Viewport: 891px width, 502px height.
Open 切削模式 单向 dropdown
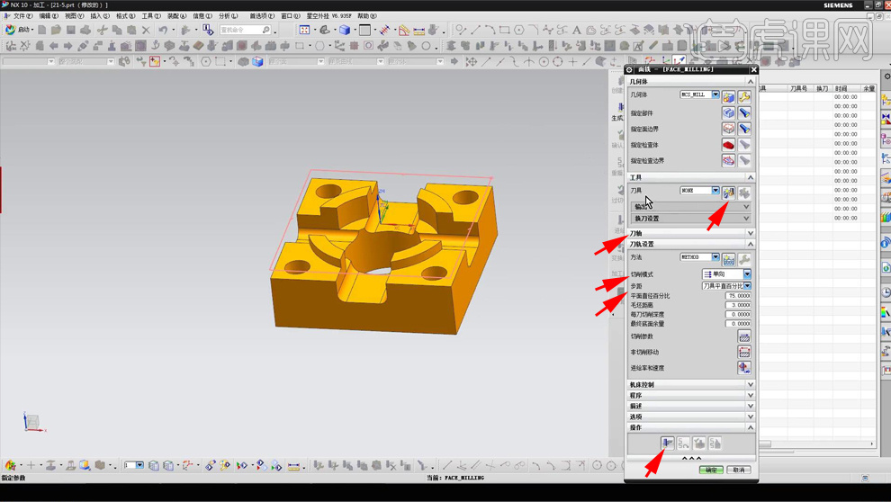pyautogui.click(x=726, y=274)
